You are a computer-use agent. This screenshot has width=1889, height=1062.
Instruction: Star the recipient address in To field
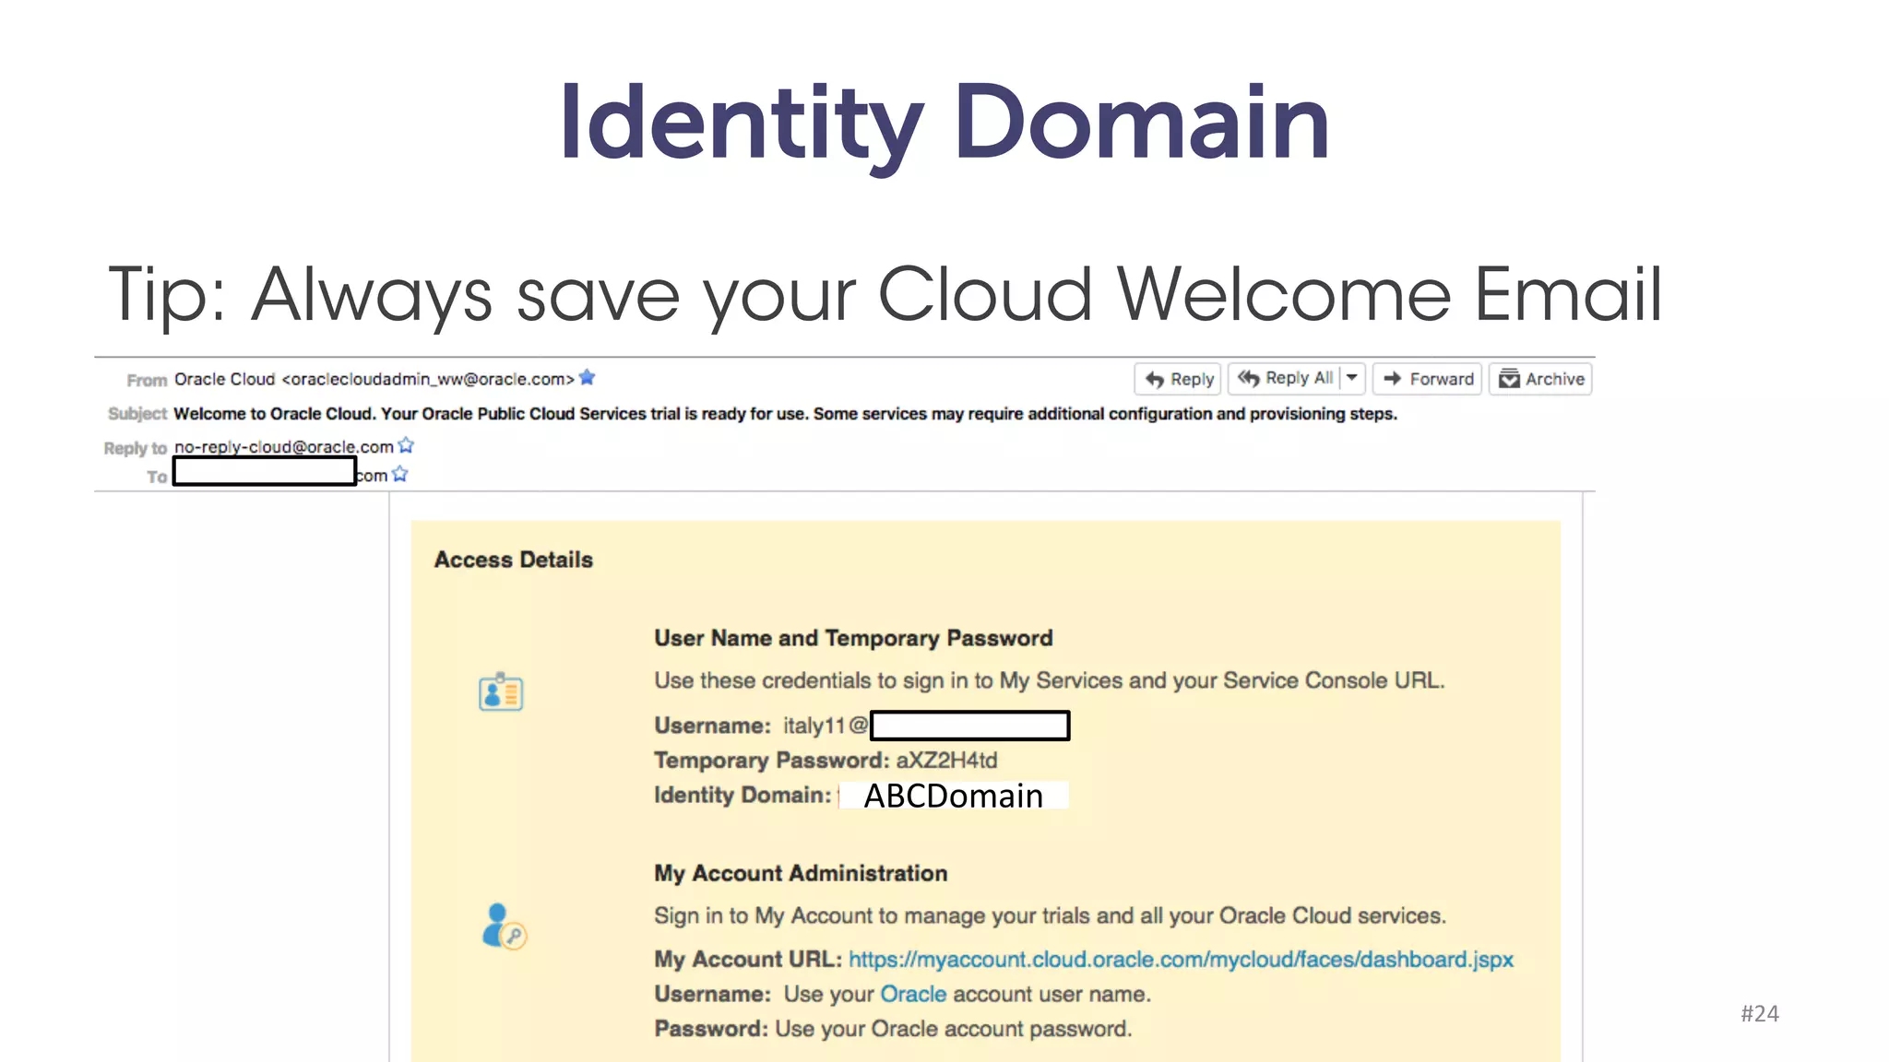click(399, 475)
